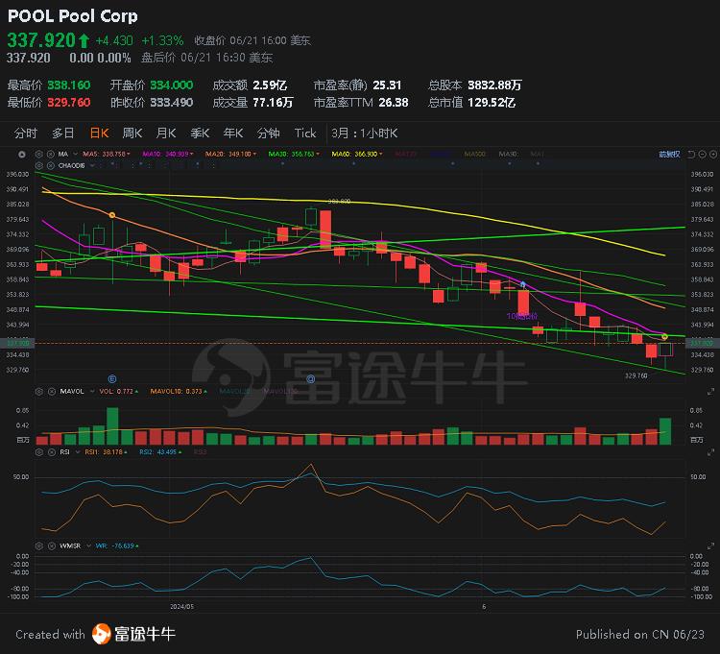This screenshot has width=720, height=654.
Task: Click the undo arrow icon at chart top-right
Action: (691, 155)
